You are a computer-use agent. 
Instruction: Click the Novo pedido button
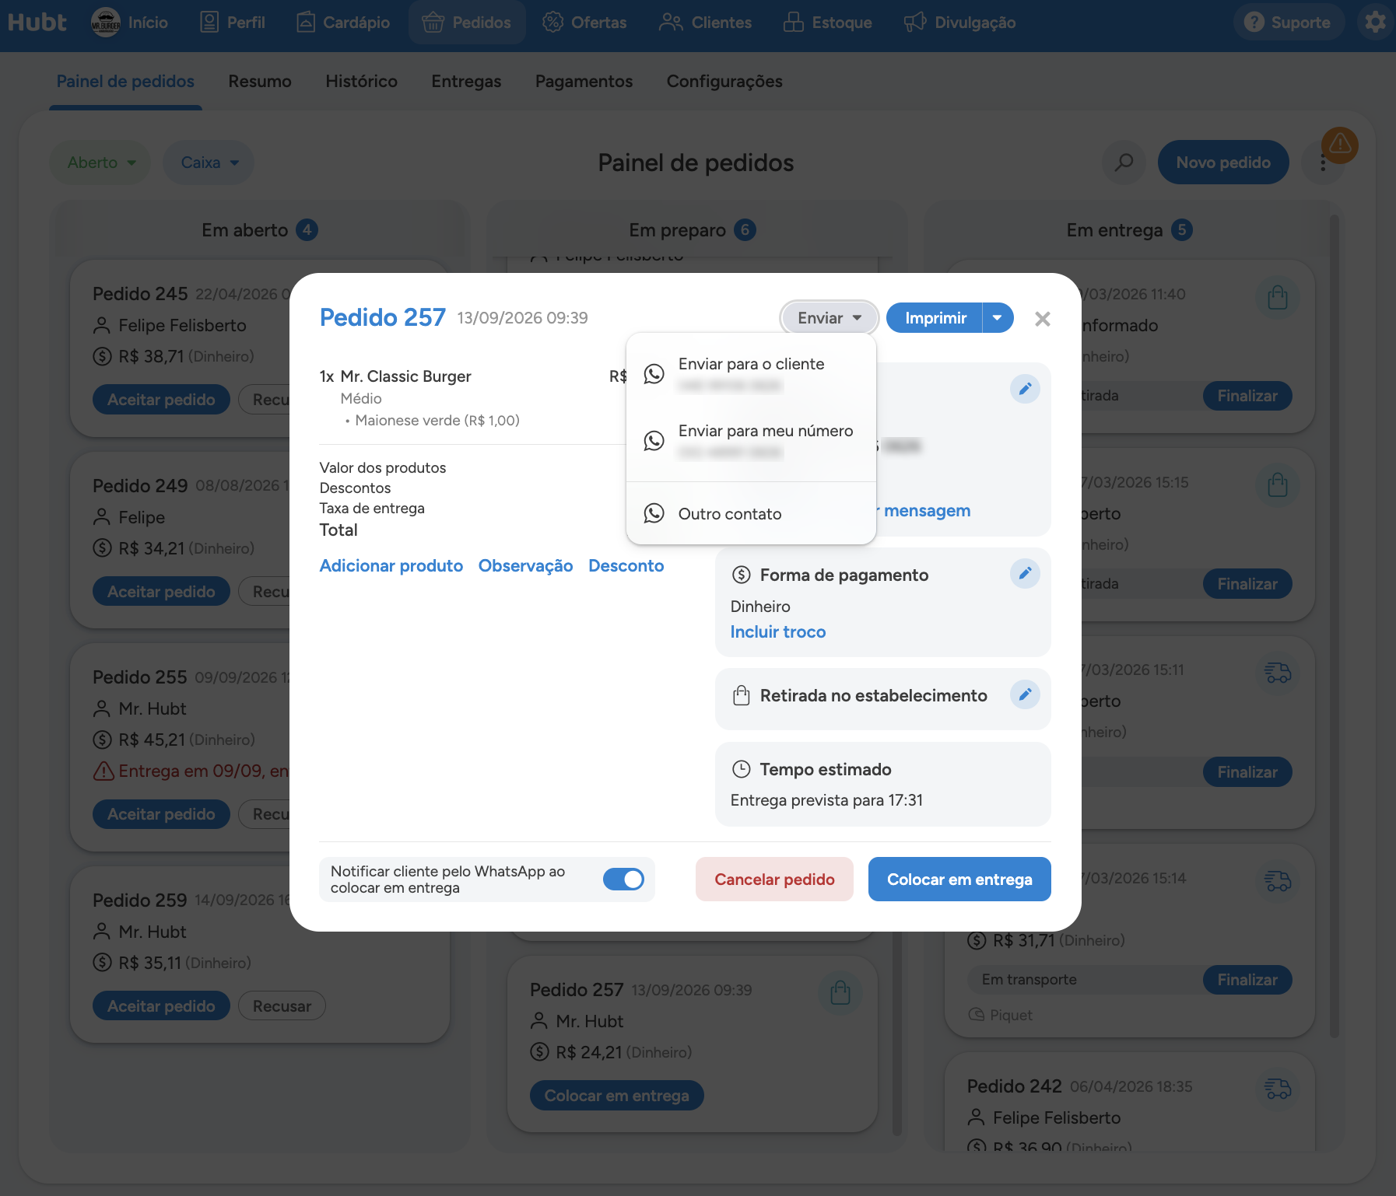(x=1223, y=163)
